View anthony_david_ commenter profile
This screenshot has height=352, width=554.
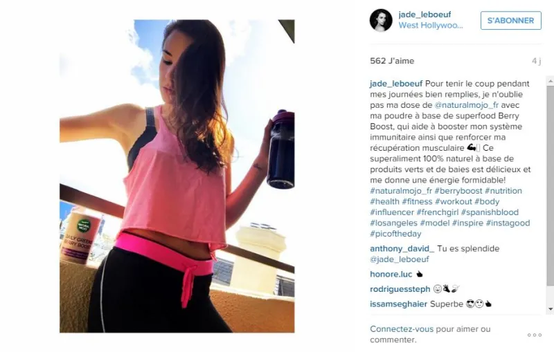[x=402, y=249]
